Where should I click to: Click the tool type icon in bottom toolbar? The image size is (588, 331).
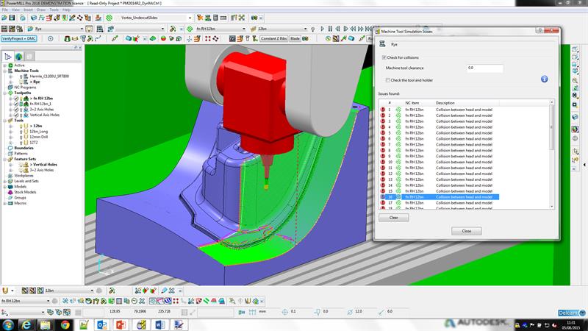click(x=5, y=291)
